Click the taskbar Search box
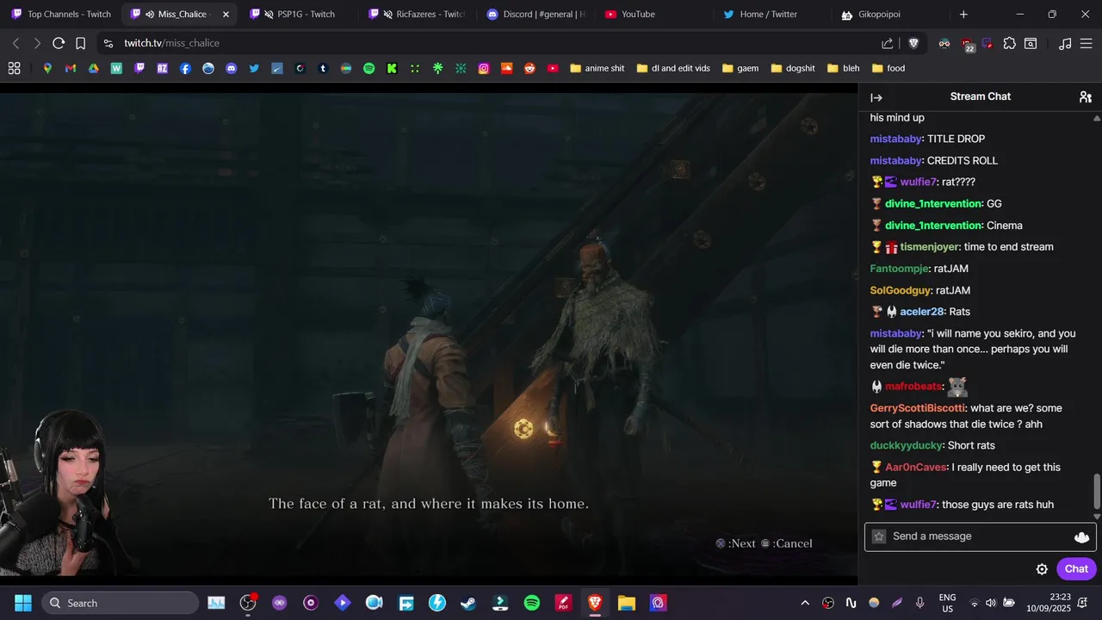The width and height of the screenshot is (1102, 620). (120, 603)
